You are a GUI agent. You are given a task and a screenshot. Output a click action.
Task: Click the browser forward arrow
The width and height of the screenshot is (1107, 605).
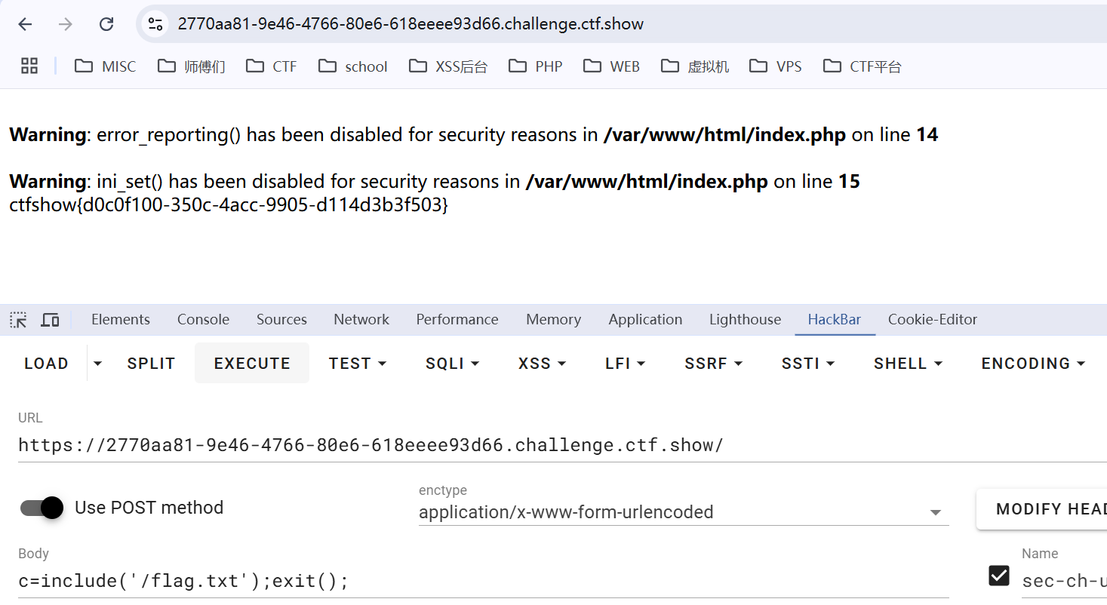click(x=66, y=24)
